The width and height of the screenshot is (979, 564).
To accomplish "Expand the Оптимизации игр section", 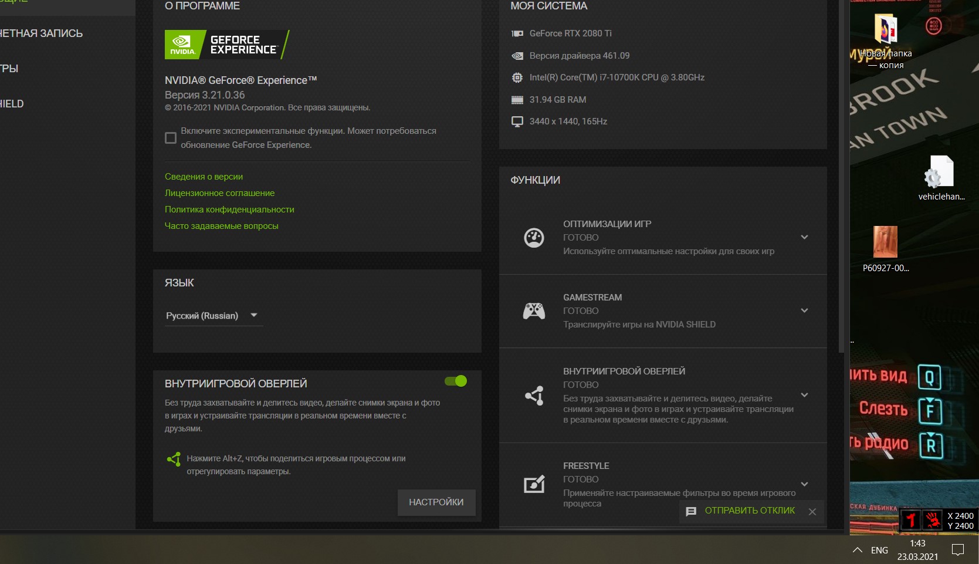I will click(804, 237).
